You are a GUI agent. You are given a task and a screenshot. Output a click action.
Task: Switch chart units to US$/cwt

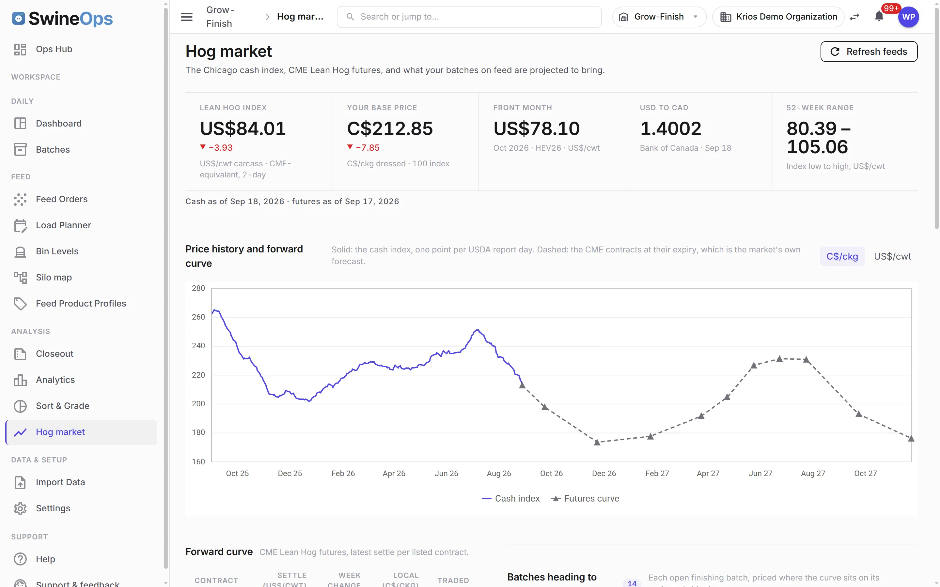(892, 256)
